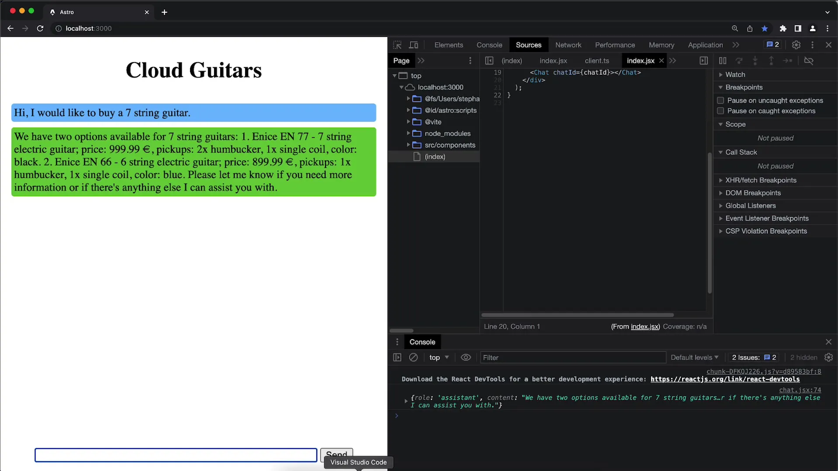838x471 pixels.
Task: Switch to the Network tab
Action: (568, 45)
